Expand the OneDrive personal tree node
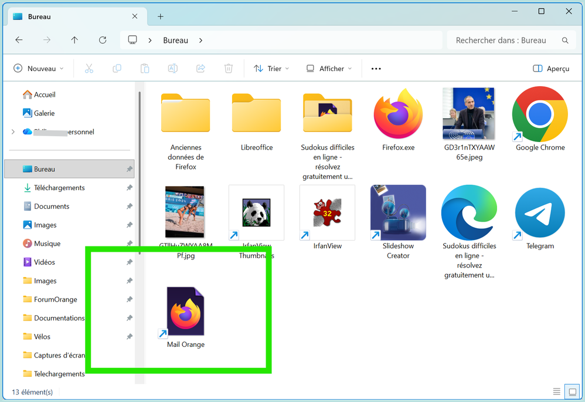This screenshot has width=585, height=402. 13,132
